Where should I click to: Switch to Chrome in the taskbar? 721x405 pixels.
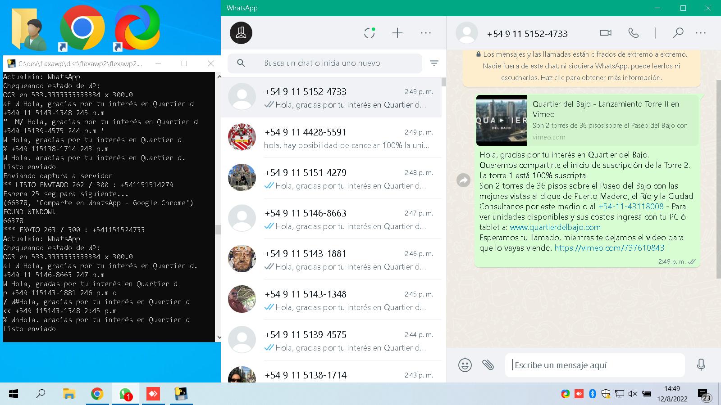(x=97, y=394)
